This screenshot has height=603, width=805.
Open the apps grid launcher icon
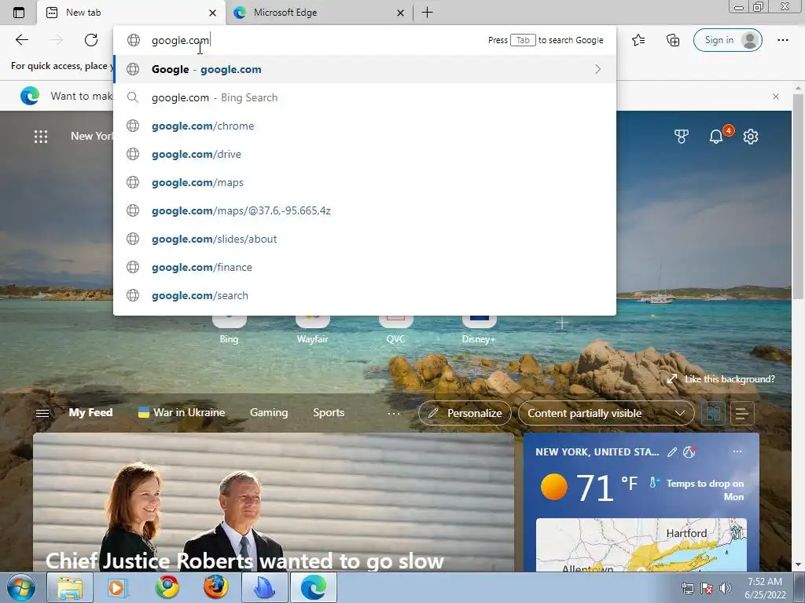coord(41,137)
